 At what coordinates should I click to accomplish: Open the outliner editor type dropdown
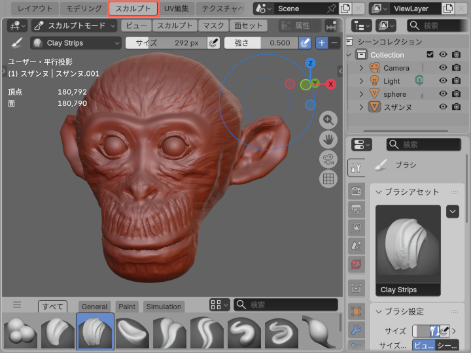coord(361,25)
